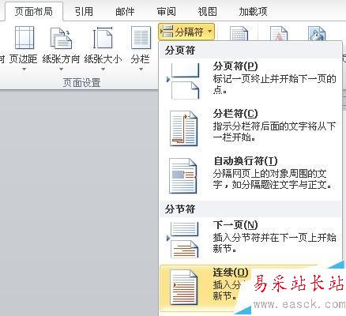Expand the 分栏 dropdown arrow

point(141,70)
